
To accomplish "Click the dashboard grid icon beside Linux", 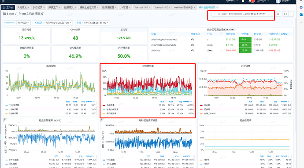I will pyautogui.click(x=4, y=14).
